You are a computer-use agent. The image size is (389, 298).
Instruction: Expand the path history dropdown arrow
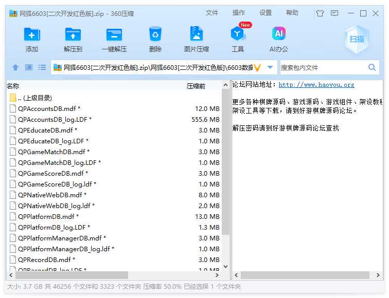point(270,67)
